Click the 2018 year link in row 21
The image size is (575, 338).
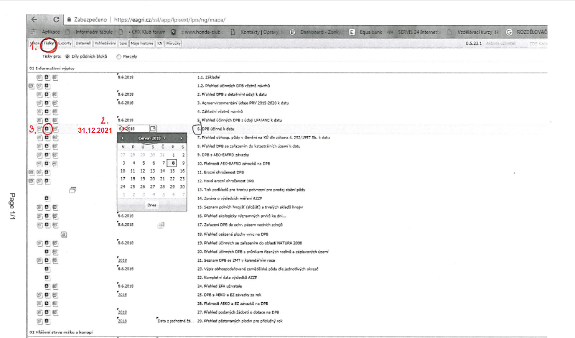[122, 260]
